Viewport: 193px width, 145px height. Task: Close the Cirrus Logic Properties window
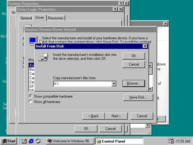point(121,9)
